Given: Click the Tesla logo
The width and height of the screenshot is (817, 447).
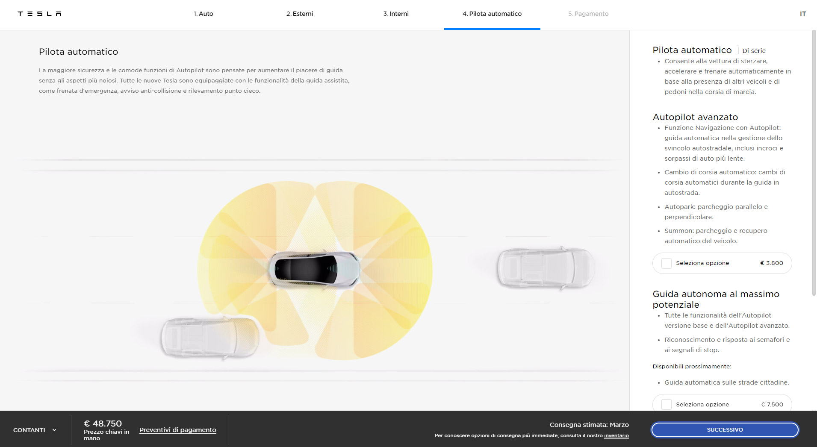Looking at the screenshot, I should [39, 14].
